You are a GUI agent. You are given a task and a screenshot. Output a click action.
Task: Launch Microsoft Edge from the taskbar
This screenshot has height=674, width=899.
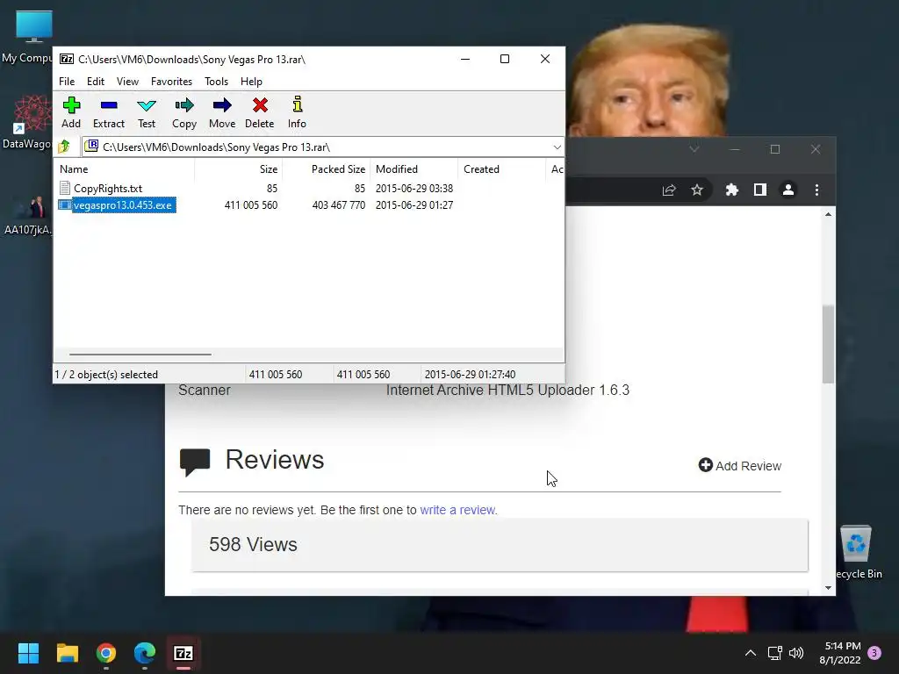pos(145,653)
